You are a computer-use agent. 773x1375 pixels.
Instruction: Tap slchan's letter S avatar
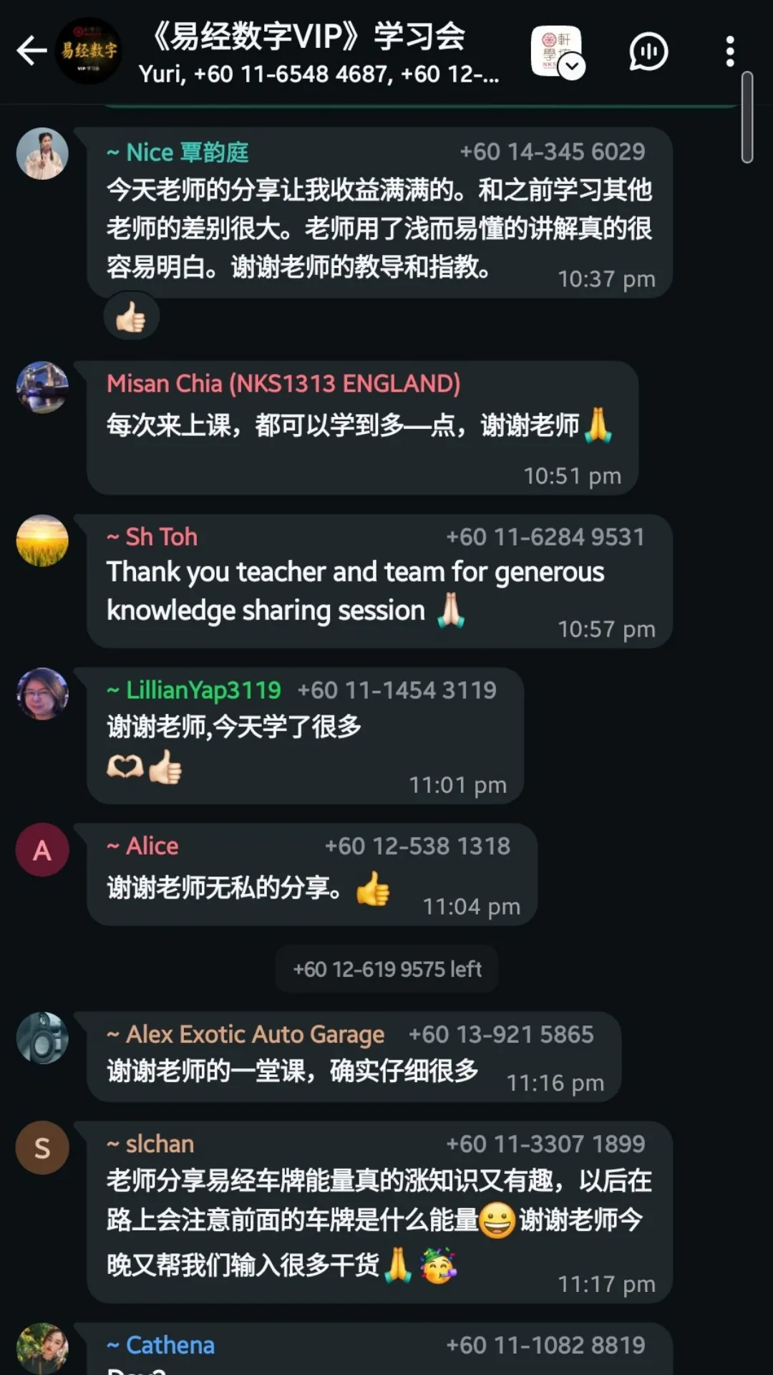click(x=42, y=1147)
